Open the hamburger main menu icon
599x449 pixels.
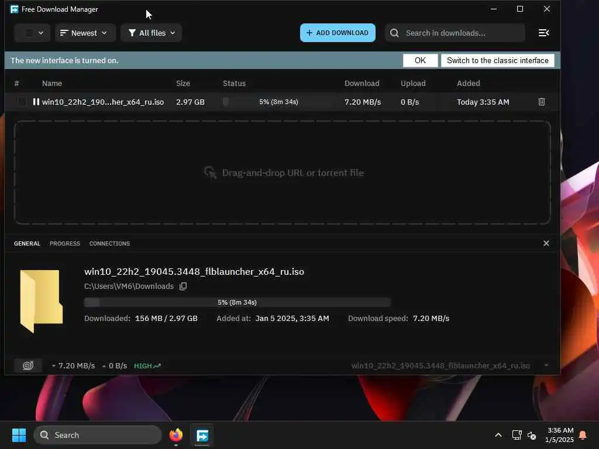point(543,33)
